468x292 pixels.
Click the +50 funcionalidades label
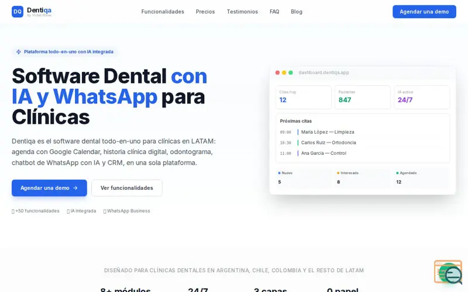click(x=36, y=211)
